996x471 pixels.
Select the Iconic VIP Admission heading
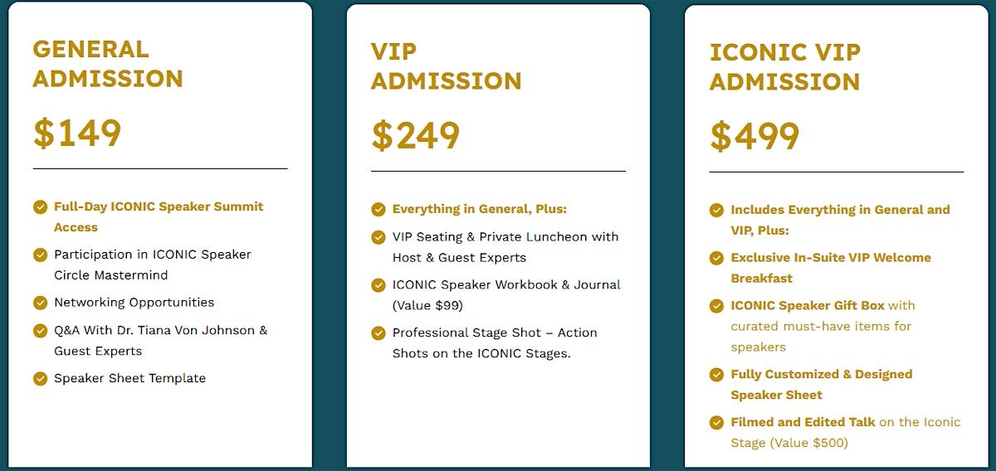[x=784, y=67]
